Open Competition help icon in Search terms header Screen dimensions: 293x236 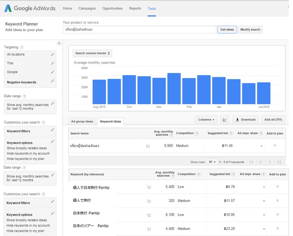point(197,133)
